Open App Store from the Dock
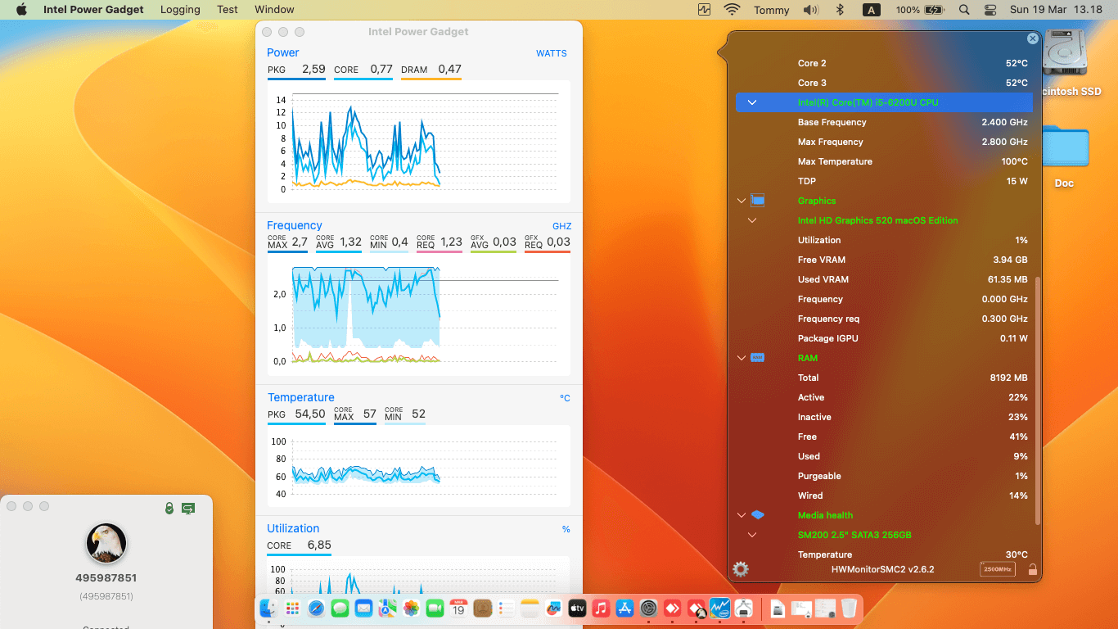The width and height of the screenshot is (1118, 629). click(x=624, y=609)
